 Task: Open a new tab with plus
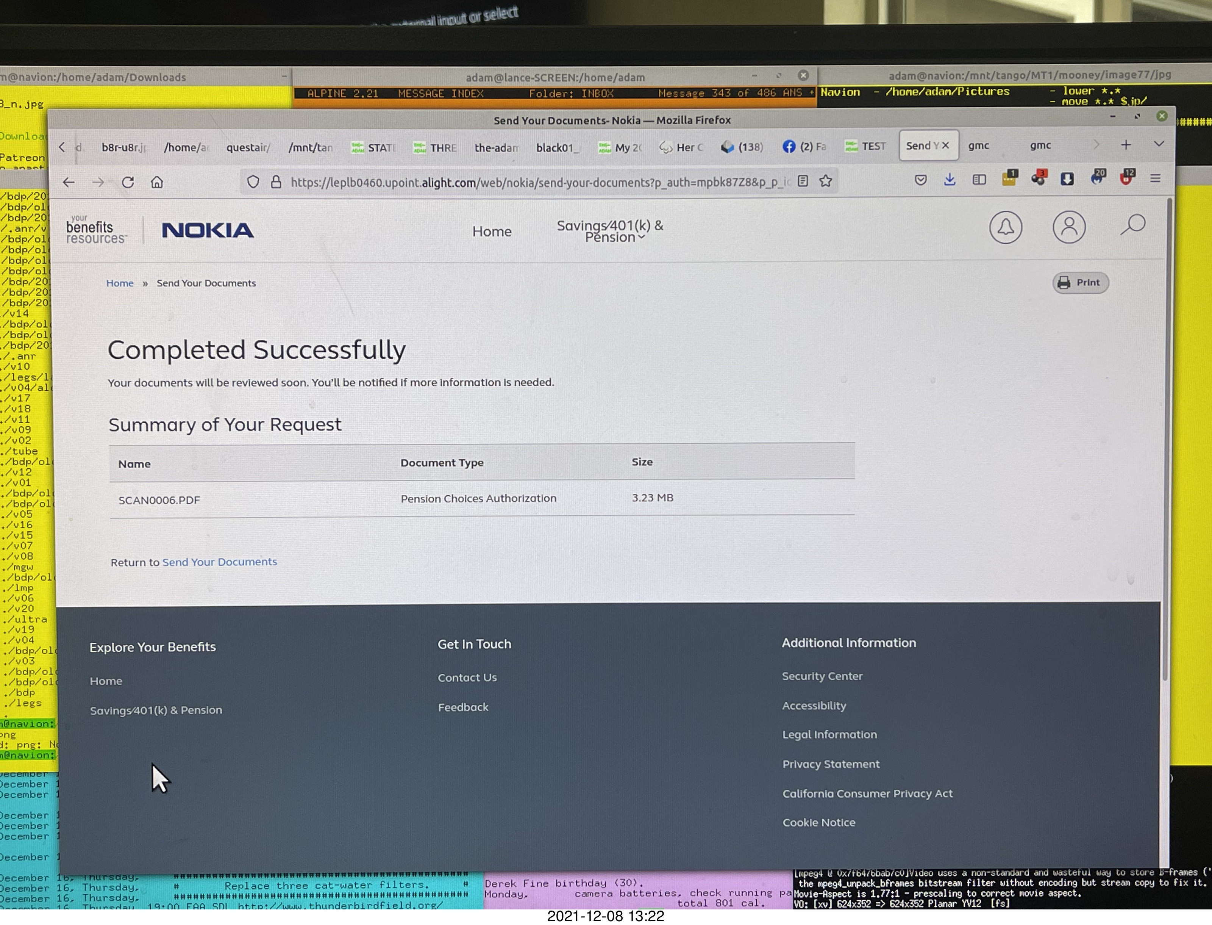[x=1126, y=145]
